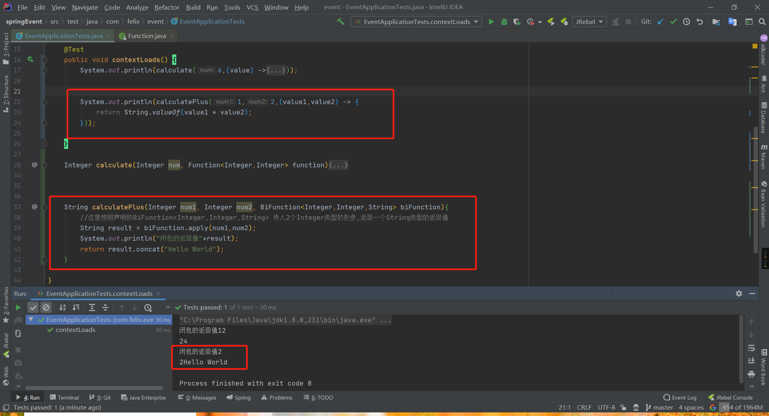The image size is (769, 416).
Task: Run with JRebel rocket icon
Action: (x=551, y=22)
